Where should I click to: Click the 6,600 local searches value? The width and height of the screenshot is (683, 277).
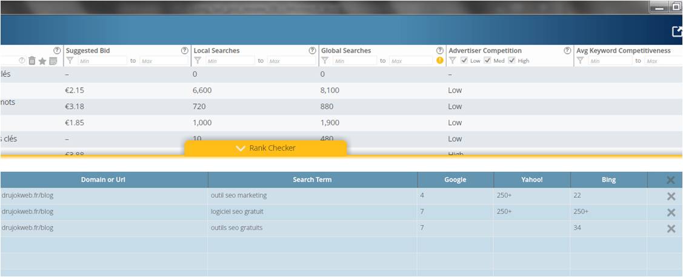(x=202, y=91)
